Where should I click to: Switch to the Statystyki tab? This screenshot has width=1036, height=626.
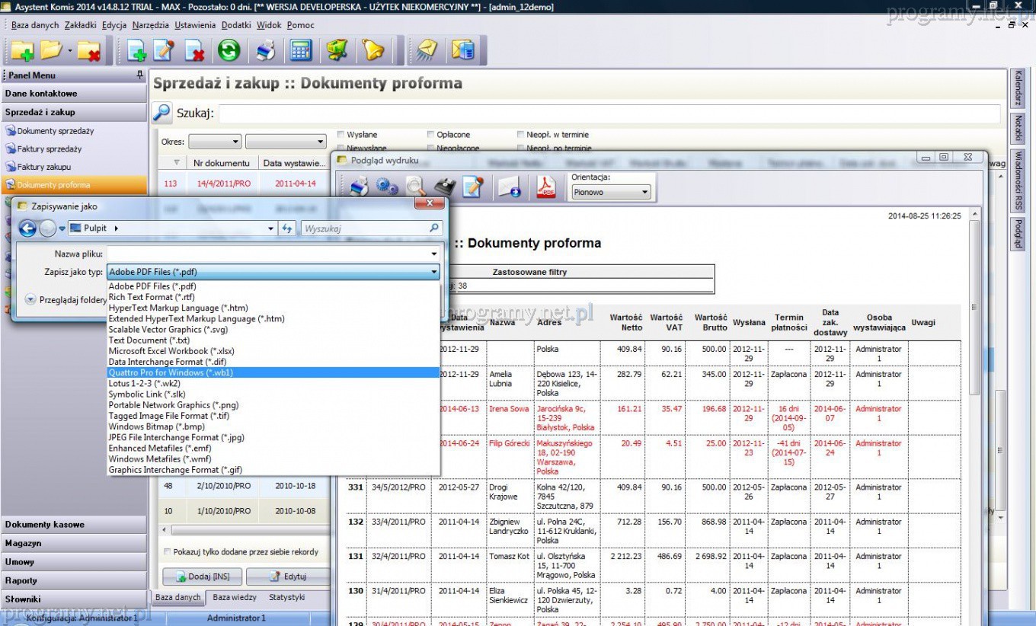point(286,598)
